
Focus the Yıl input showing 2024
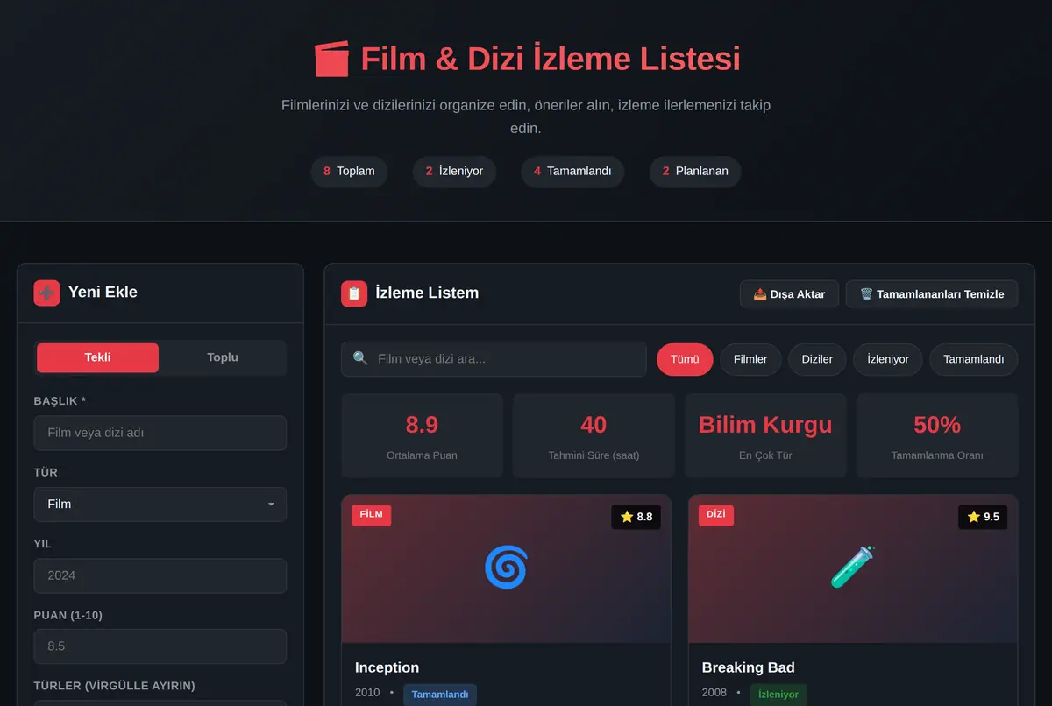tap(160, 575)
